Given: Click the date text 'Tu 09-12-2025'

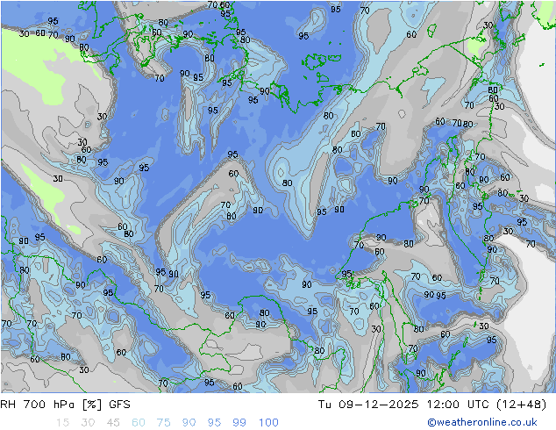Looking at the screenshot, I should [368, 404].
